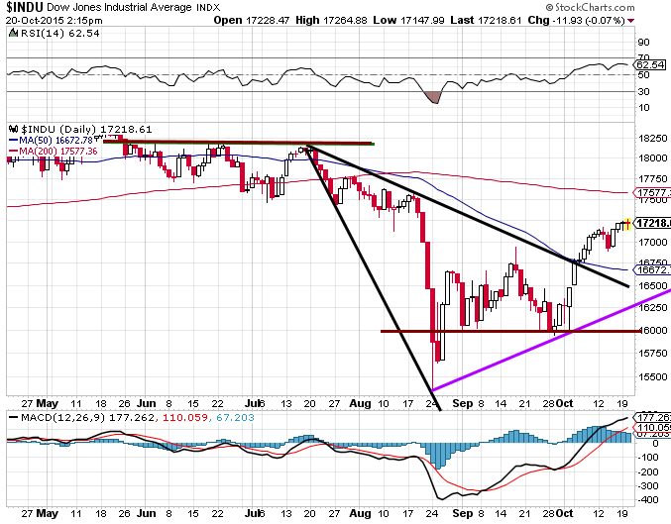Click the RSI 62.54 value tag on right axis

pyautogui.click(x=651, y=65)
